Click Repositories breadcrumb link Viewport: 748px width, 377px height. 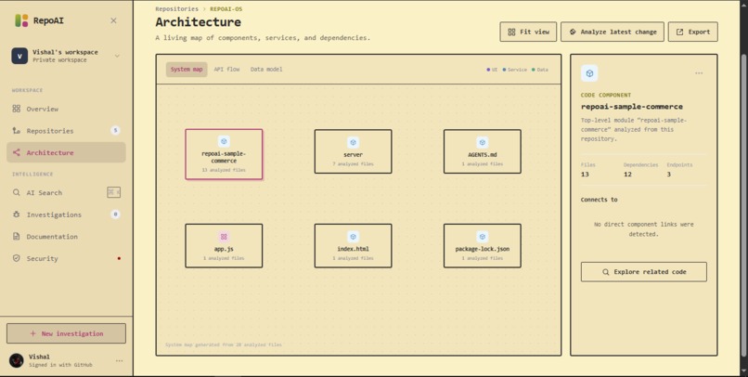click(x=176, y=8)
